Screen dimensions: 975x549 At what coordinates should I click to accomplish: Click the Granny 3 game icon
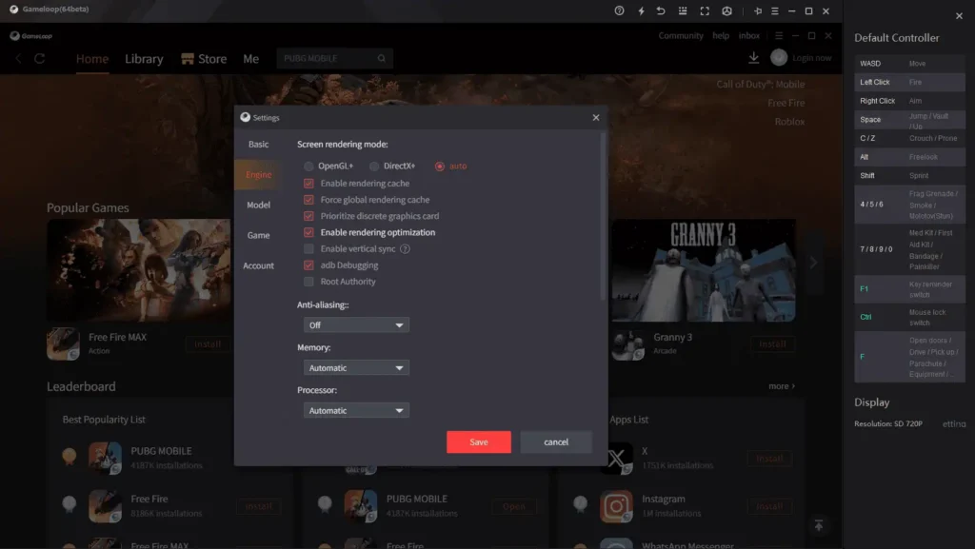pyautogui.click(x=628, y=343)
